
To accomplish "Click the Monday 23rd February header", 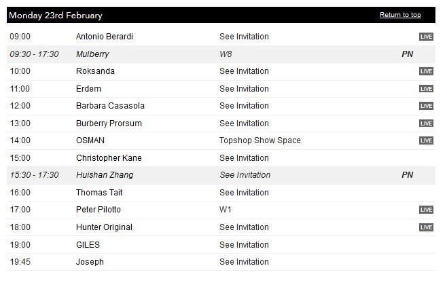I will [x=56, y=16].
